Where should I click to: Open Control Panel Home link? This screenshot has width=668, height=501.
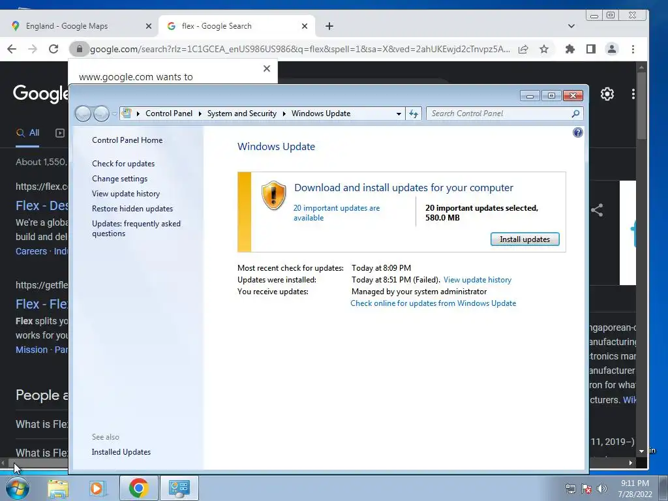[x=127, y=140]
